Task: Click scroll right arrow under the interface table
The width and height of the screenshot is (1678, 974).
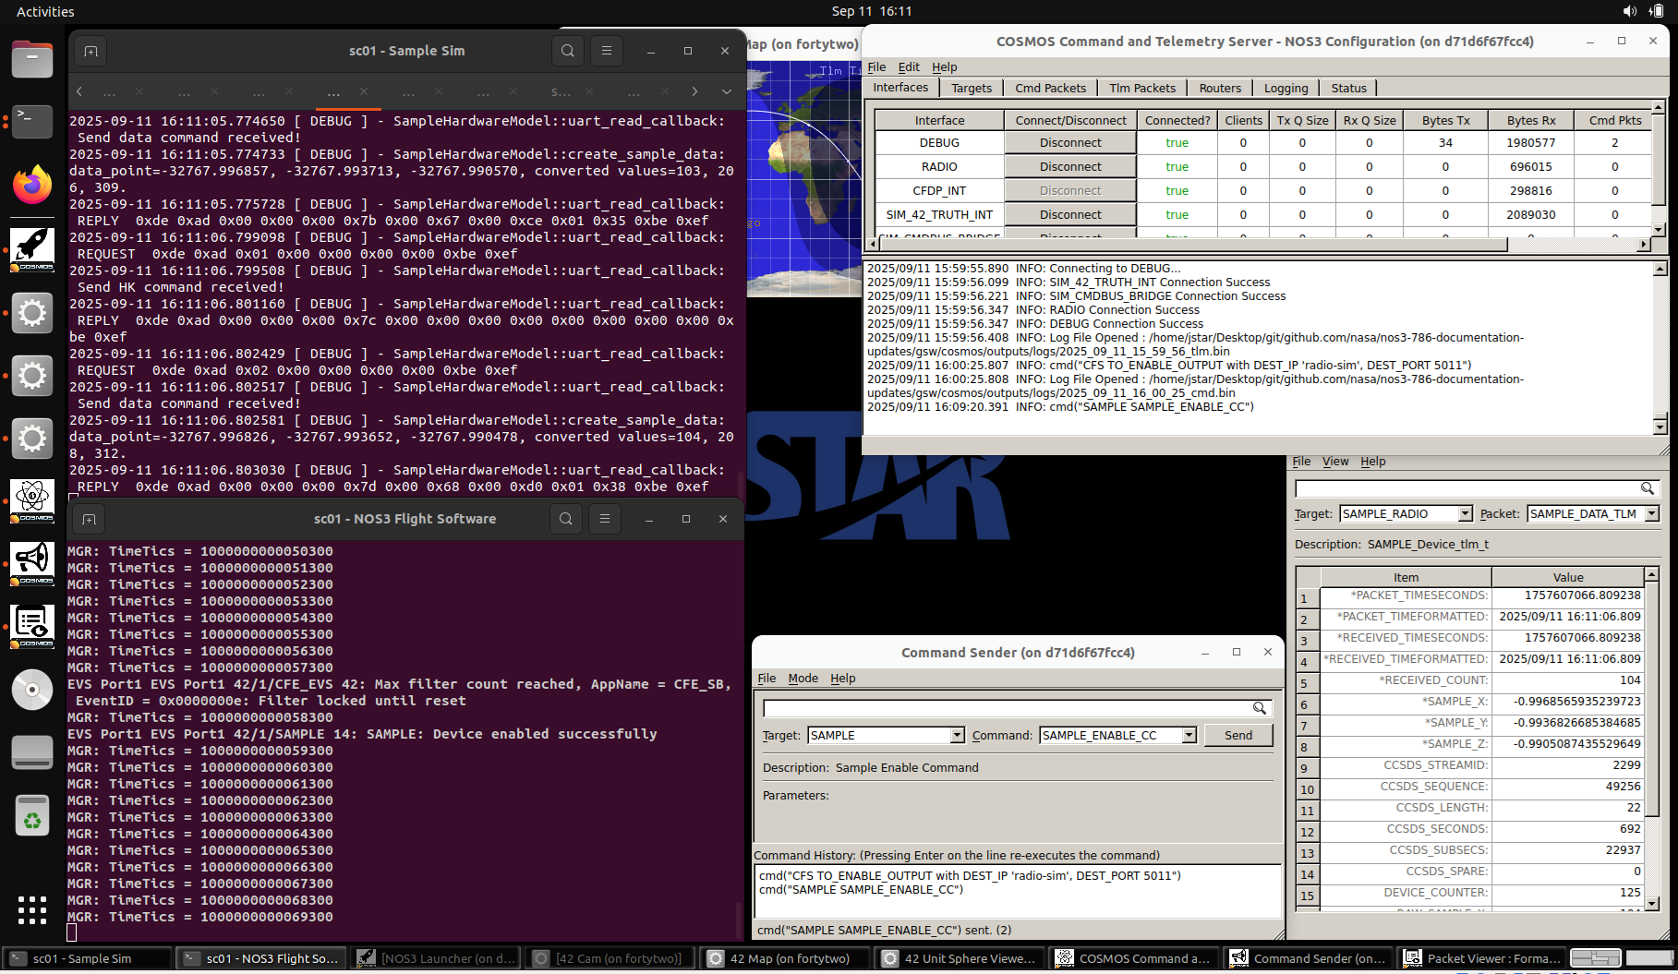Action: coord(1643,245)
